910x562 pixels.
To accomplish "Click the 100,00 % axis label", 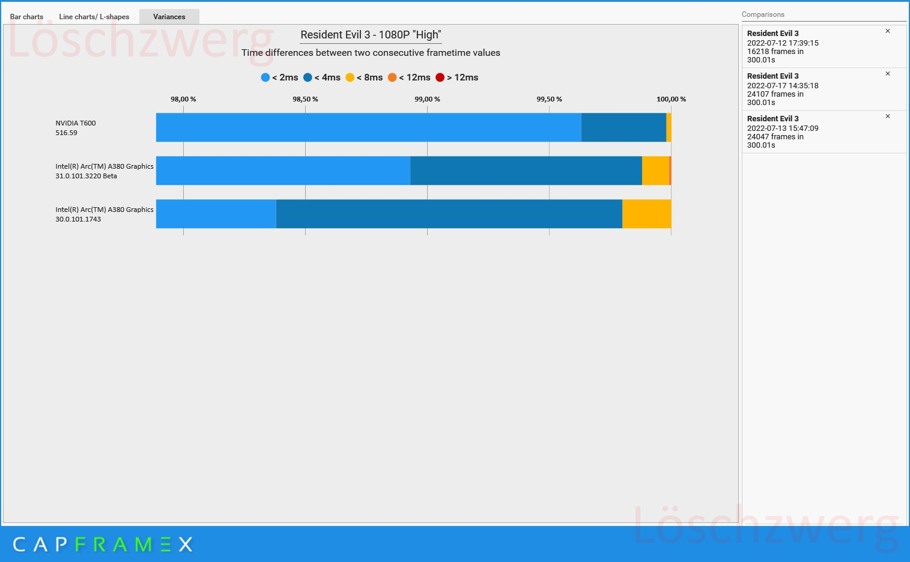I will coord(671,99).
